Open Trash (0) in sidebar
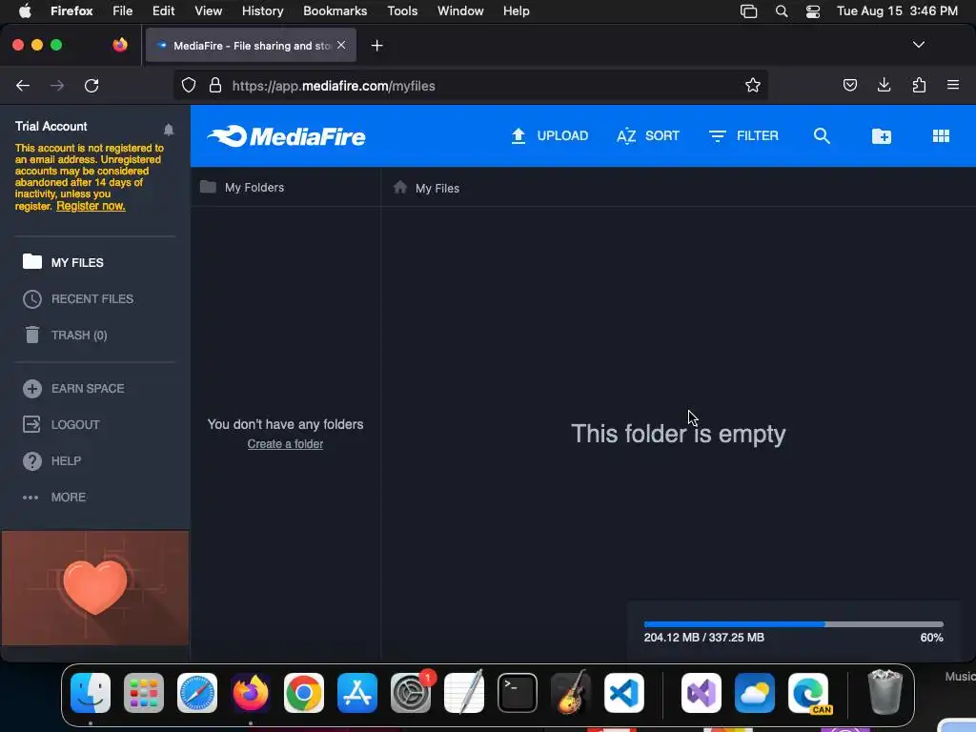Screen dimensions: 976x732 66,335
